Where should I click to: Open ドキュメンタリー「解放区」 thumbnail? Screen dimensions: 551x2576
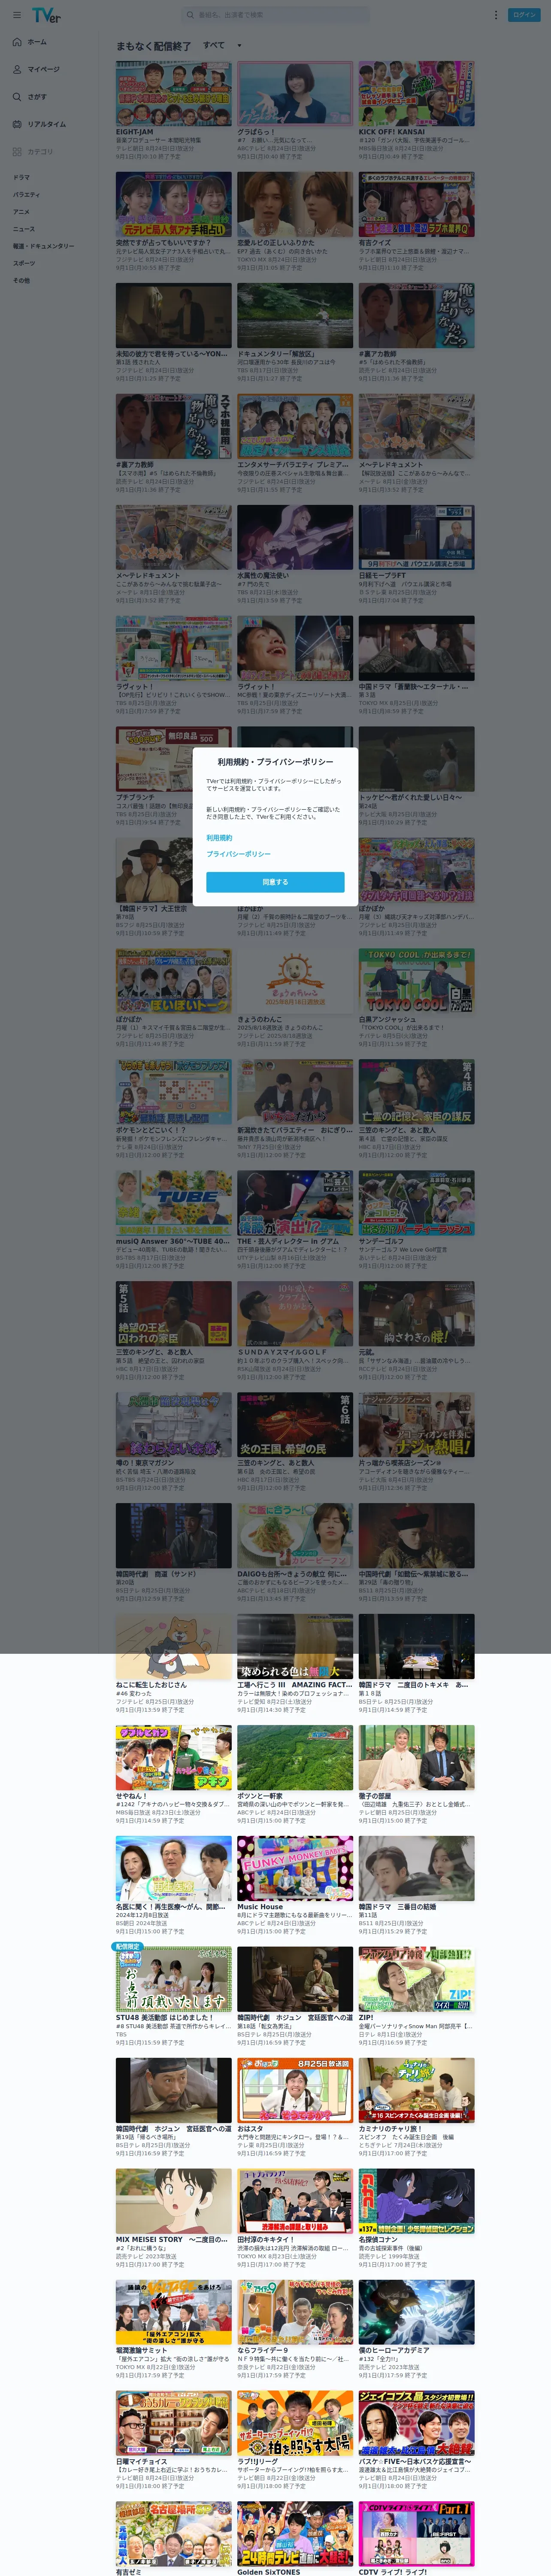[295, 315]
